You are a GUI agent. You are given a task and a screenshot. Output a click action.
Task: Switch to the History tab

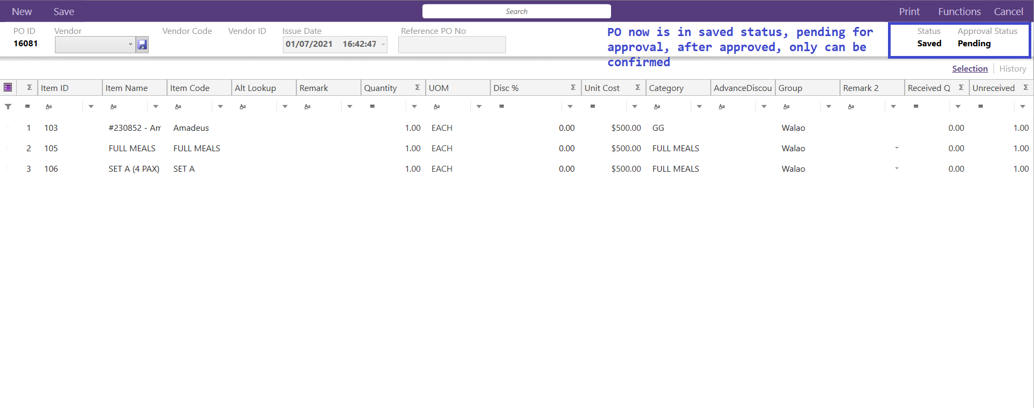(x=1012, y=69)
